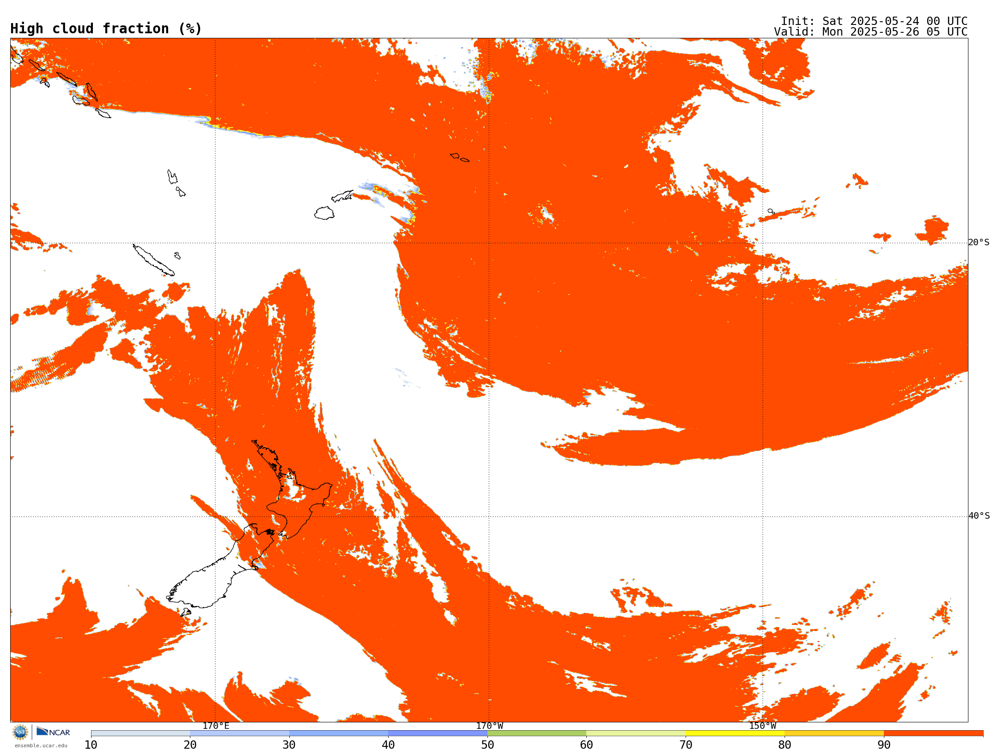The height and width of the screenshot is (751, 998).
Task: Click the NCAR logo
Action: 53,732
